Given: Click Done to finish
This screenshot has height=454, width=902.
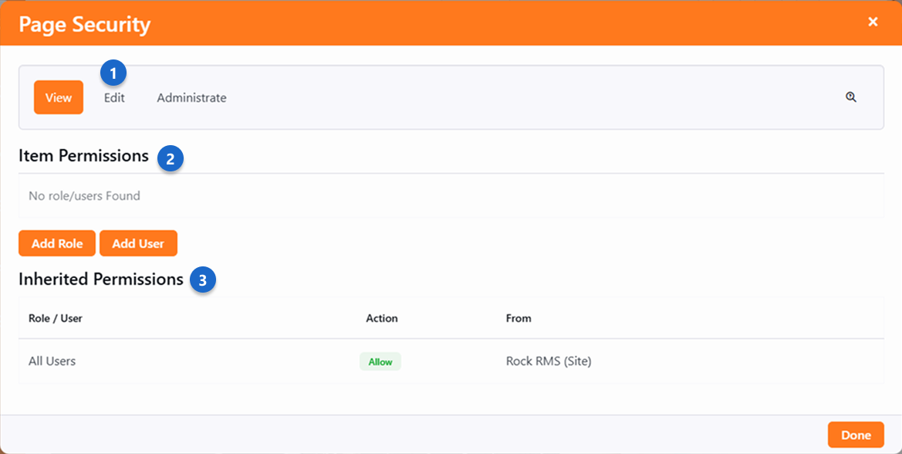Looking at the screenshot, I should pos(856,435).
